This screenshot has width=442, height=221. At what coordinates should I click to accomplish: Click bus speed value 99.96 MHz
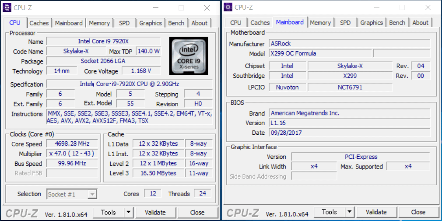pyautogui.click(x=72, y=163)
